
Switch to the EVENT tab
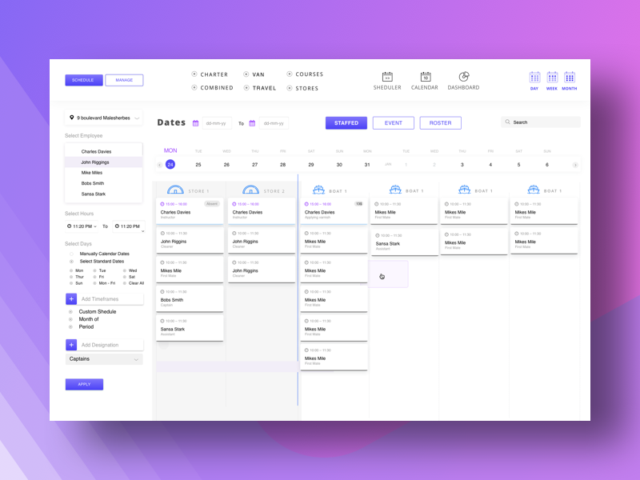tap(394, 122)
